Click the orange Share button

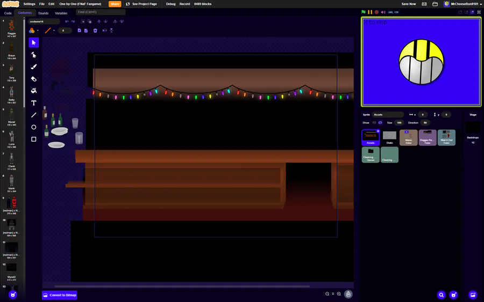tap(115, 4)
